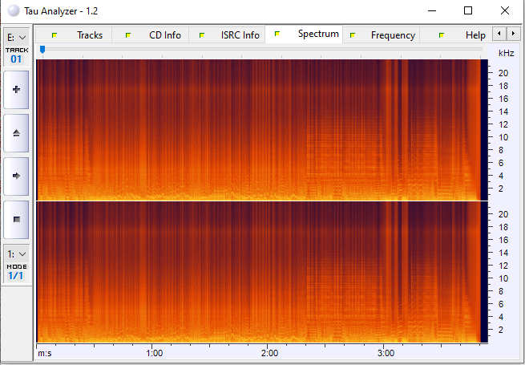Switch to the Frequency tab
Viewport: 525px width, 365px height.
point(381,34)
